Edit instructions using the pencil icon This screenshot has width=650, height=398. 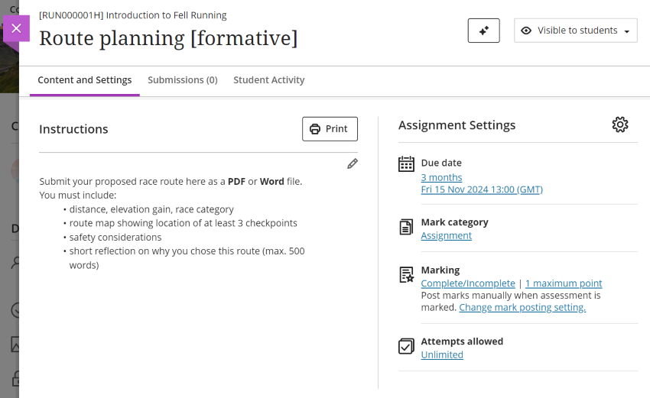click(352, 163)
